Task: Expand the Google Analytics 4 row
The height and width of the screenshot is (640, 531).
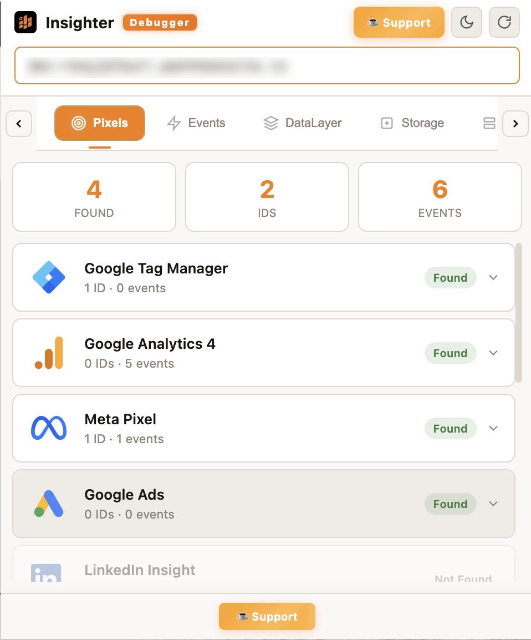Action: tap(493, 353)
